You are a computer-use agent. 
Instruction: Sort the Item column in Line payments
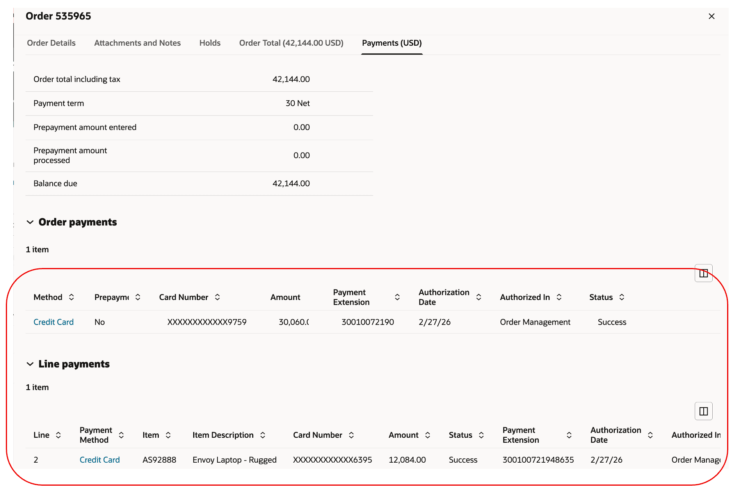[x=168, y=435]
